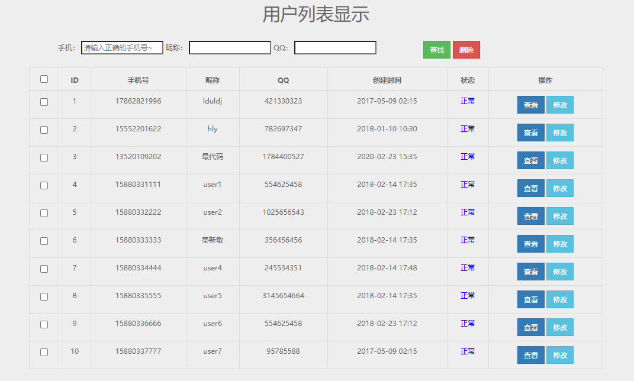
Task: Modify user1 via 修改 button
Action: (x=560, y=188)
